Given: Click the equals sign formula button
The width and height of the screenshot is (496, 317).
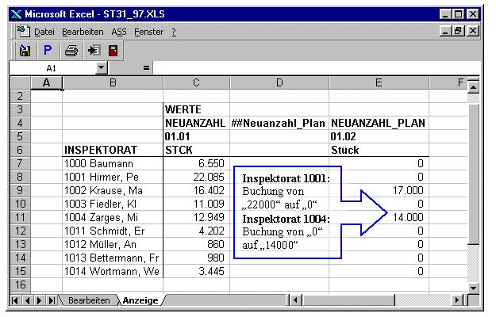Looking at the screenshot, I should click(146, 69).
